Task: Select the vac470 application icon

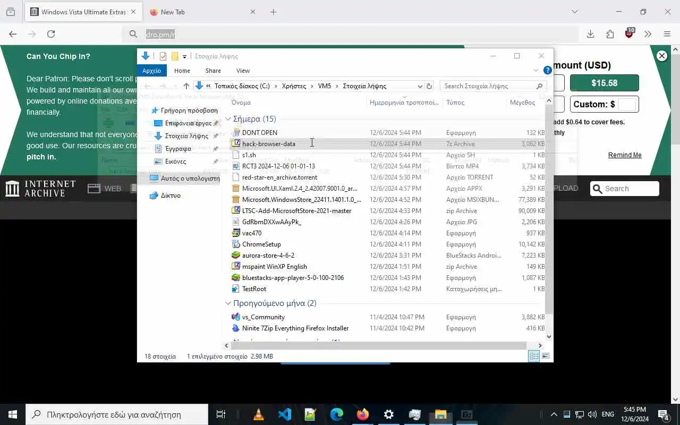Action: click(236, 233)
